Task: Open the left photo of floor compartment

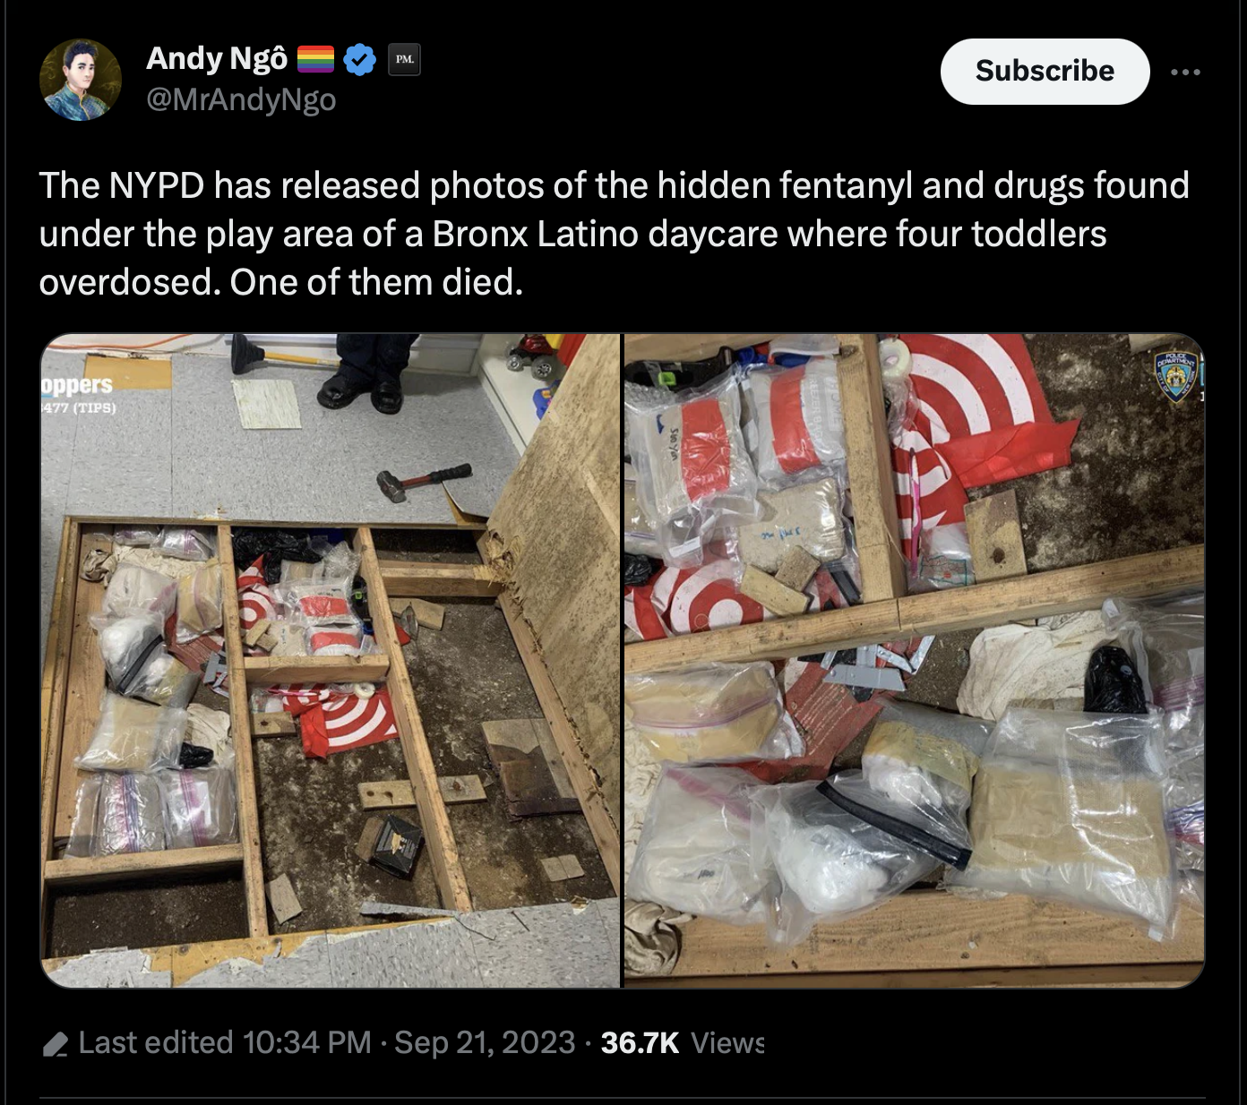Action: pos(331,661)
